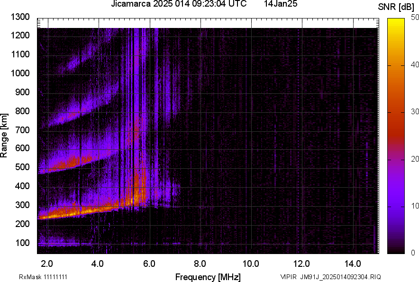Click the 'VIPIR' footer label
Image resolution: width=419 pixels, height=282 pixels.
288,277
